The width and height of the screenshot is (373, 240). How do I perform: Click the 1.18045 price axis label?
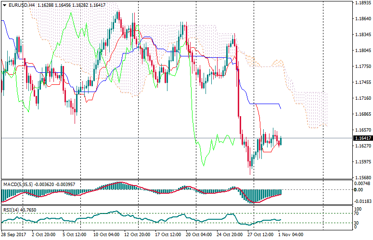tap(363, 51)
